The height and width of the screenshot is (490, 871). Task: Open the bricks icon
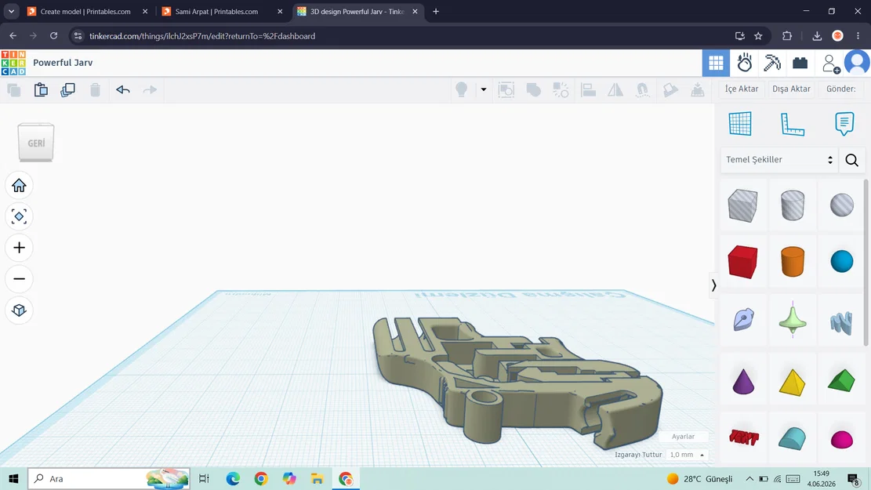pos(800,63)
